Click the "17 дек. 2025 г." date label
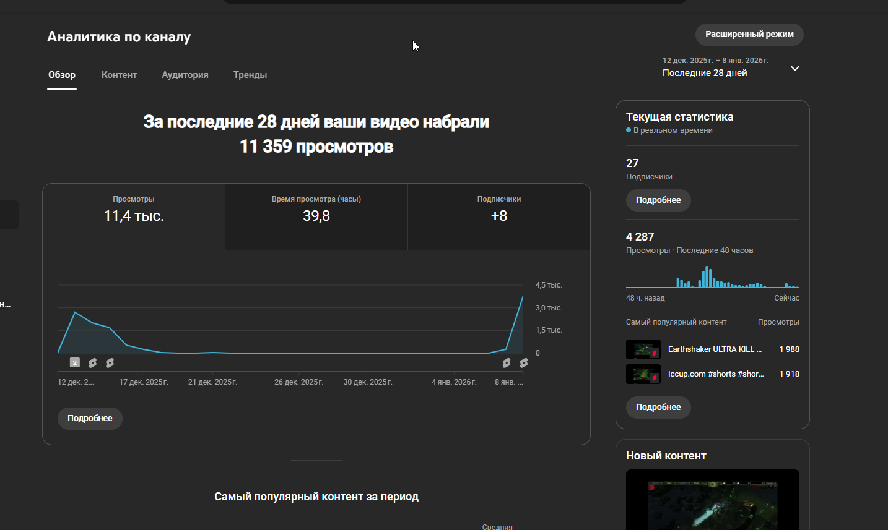This screenshot has width=888, height=530. [144, 382]
